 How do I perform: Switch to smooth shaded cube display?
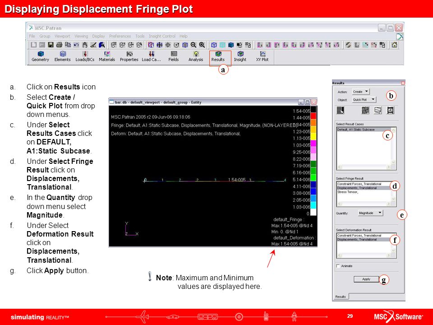[231, 45]
